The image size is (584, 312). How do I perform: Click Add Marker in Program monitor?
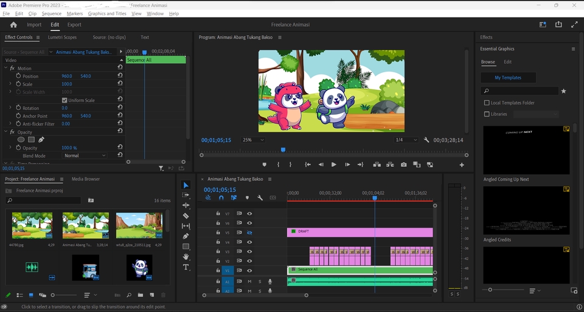(265, 164)
